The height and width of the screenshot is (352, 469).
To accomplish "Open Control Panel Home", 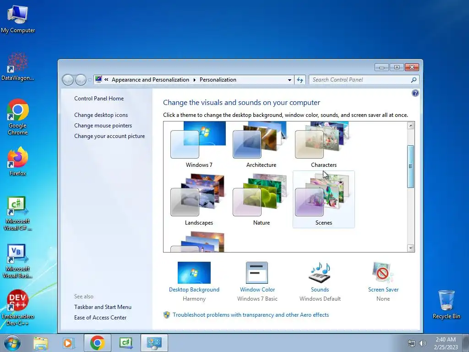I will click(x=99, y=99).
